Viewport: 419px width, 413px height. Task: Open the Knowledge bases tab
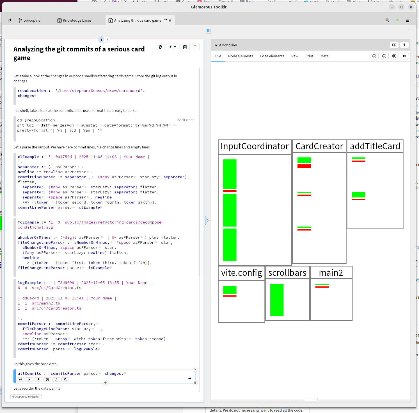pos(74,21)
